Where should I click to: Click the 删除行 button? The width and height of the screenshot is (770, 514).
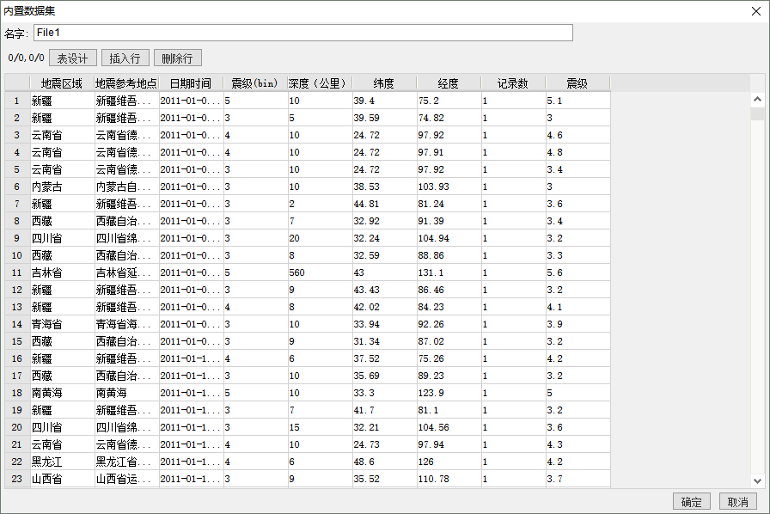tap(177, 58)
